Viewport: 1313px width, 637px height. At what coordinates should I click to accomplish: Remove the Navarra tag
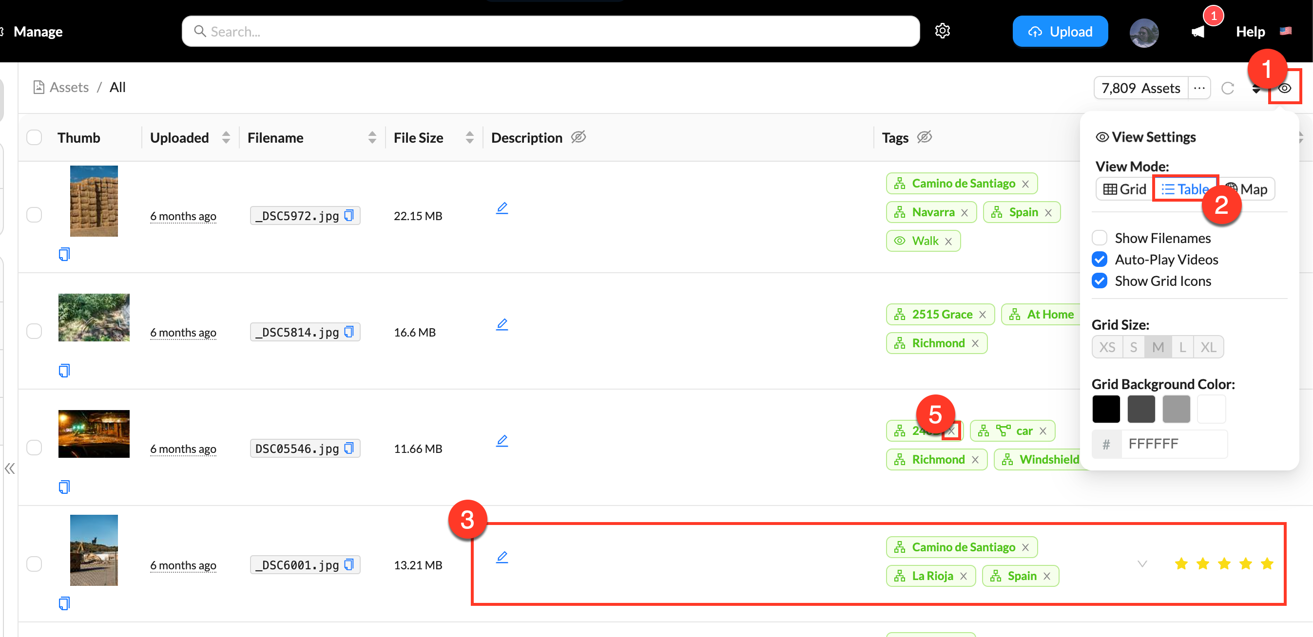(965, 213)
